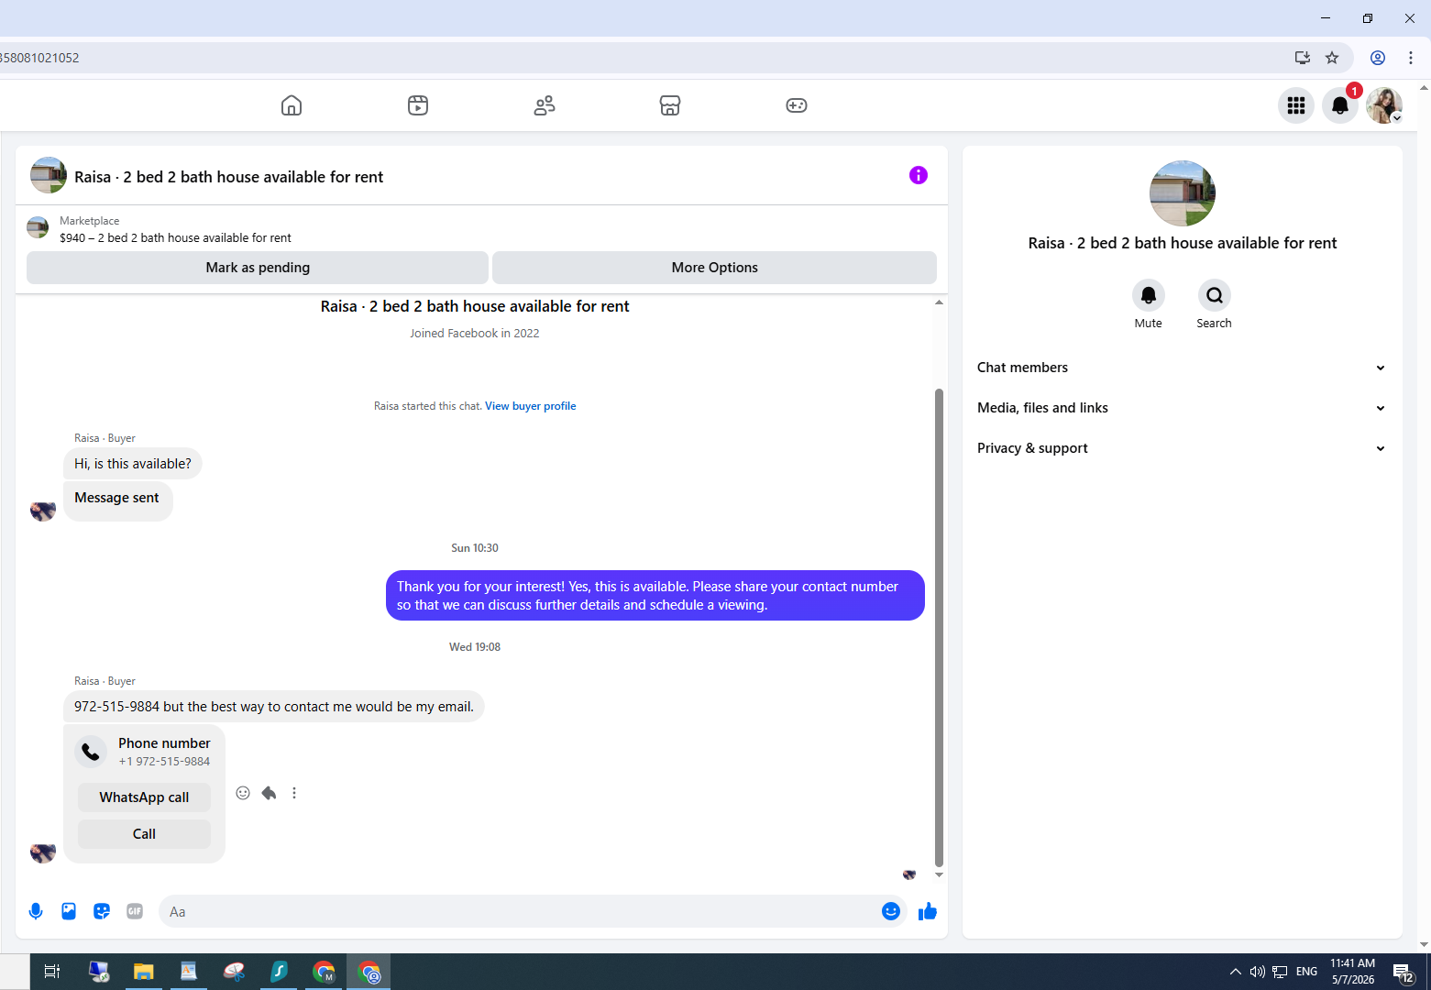Image resolution: width=1431 pixels, height=990 pixels.
Task: Click the purple conversation info icon
Action: pyautogui.click(x=919, y=175)
